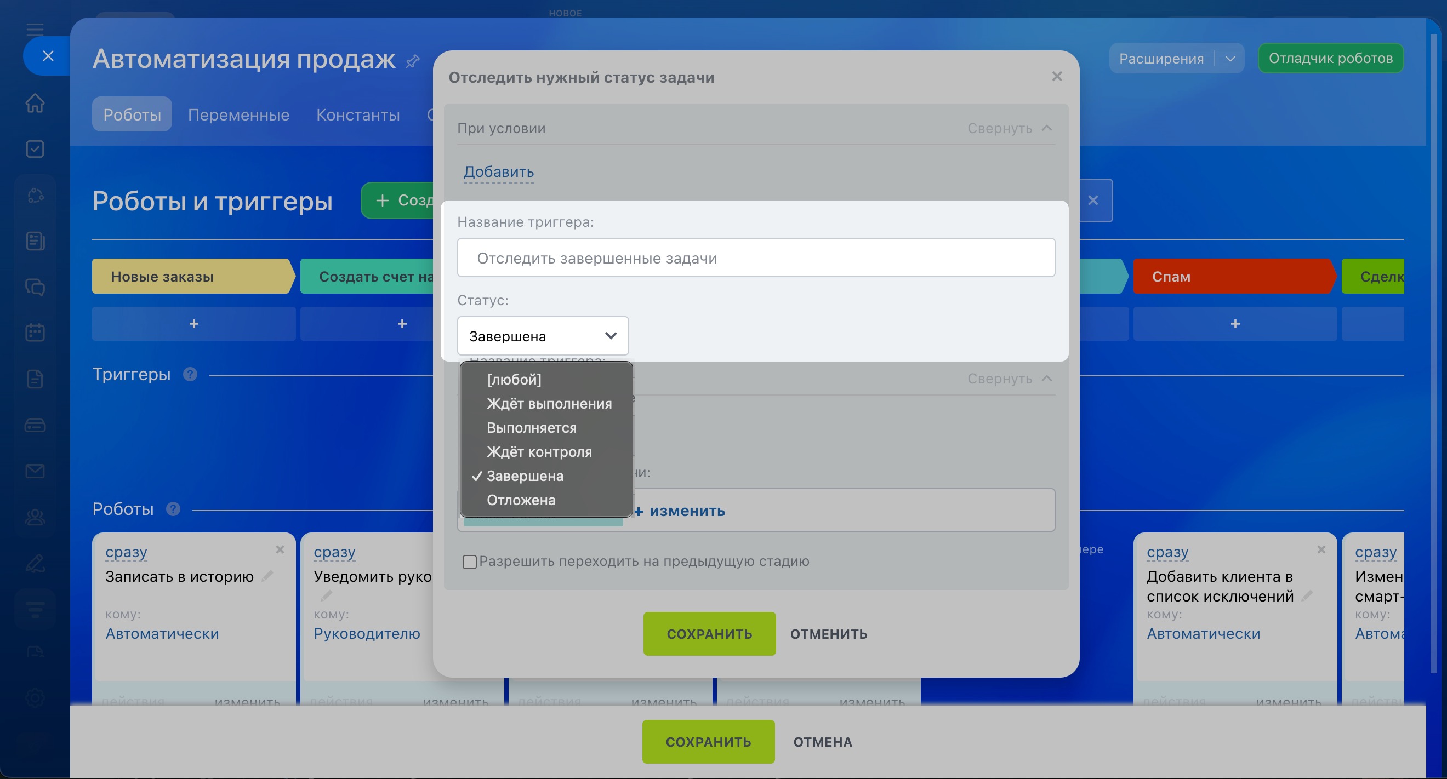Open the disk drive icon in the sidebar
1447x779 pixels.
[35, 425]
